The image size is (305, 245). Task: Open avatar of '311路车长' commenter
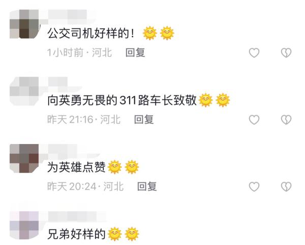click(x=24, y=91)
